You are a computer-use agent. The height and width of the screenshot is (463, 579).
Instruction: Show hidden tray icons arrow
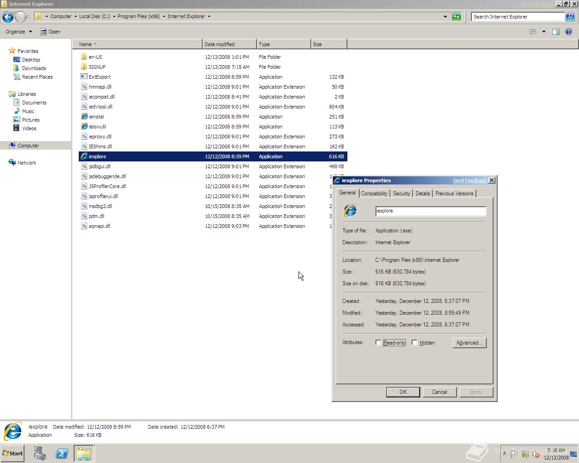pyautogui.click(x=504, y=454)
